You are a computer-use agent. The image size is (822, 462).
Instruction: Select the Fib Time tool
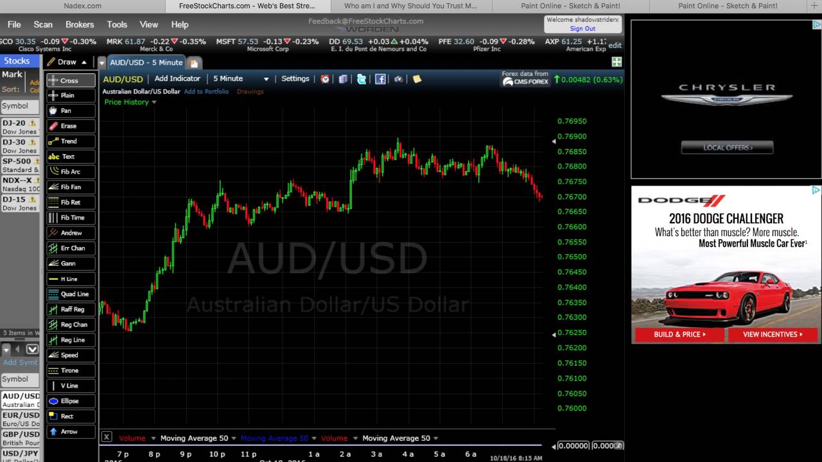pos(71,218)
